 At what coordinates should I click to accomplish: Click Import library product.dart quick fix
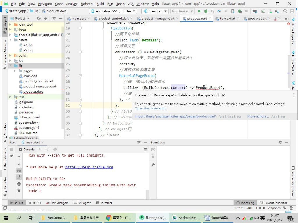point(175,116)
